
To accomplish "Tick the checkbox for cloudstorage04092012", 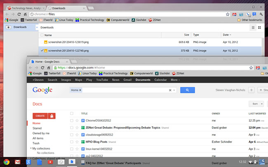I will coord(72,134).
